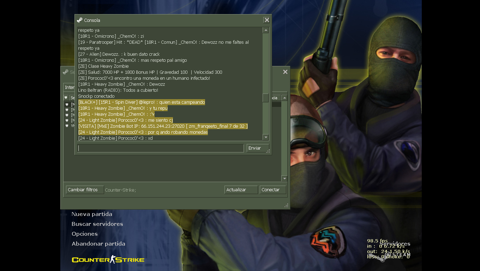
Task: Focus the console command input field
Action: 161,148
